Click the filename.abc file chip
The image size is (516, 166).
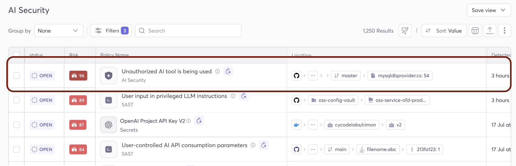[x=378, y=150]
